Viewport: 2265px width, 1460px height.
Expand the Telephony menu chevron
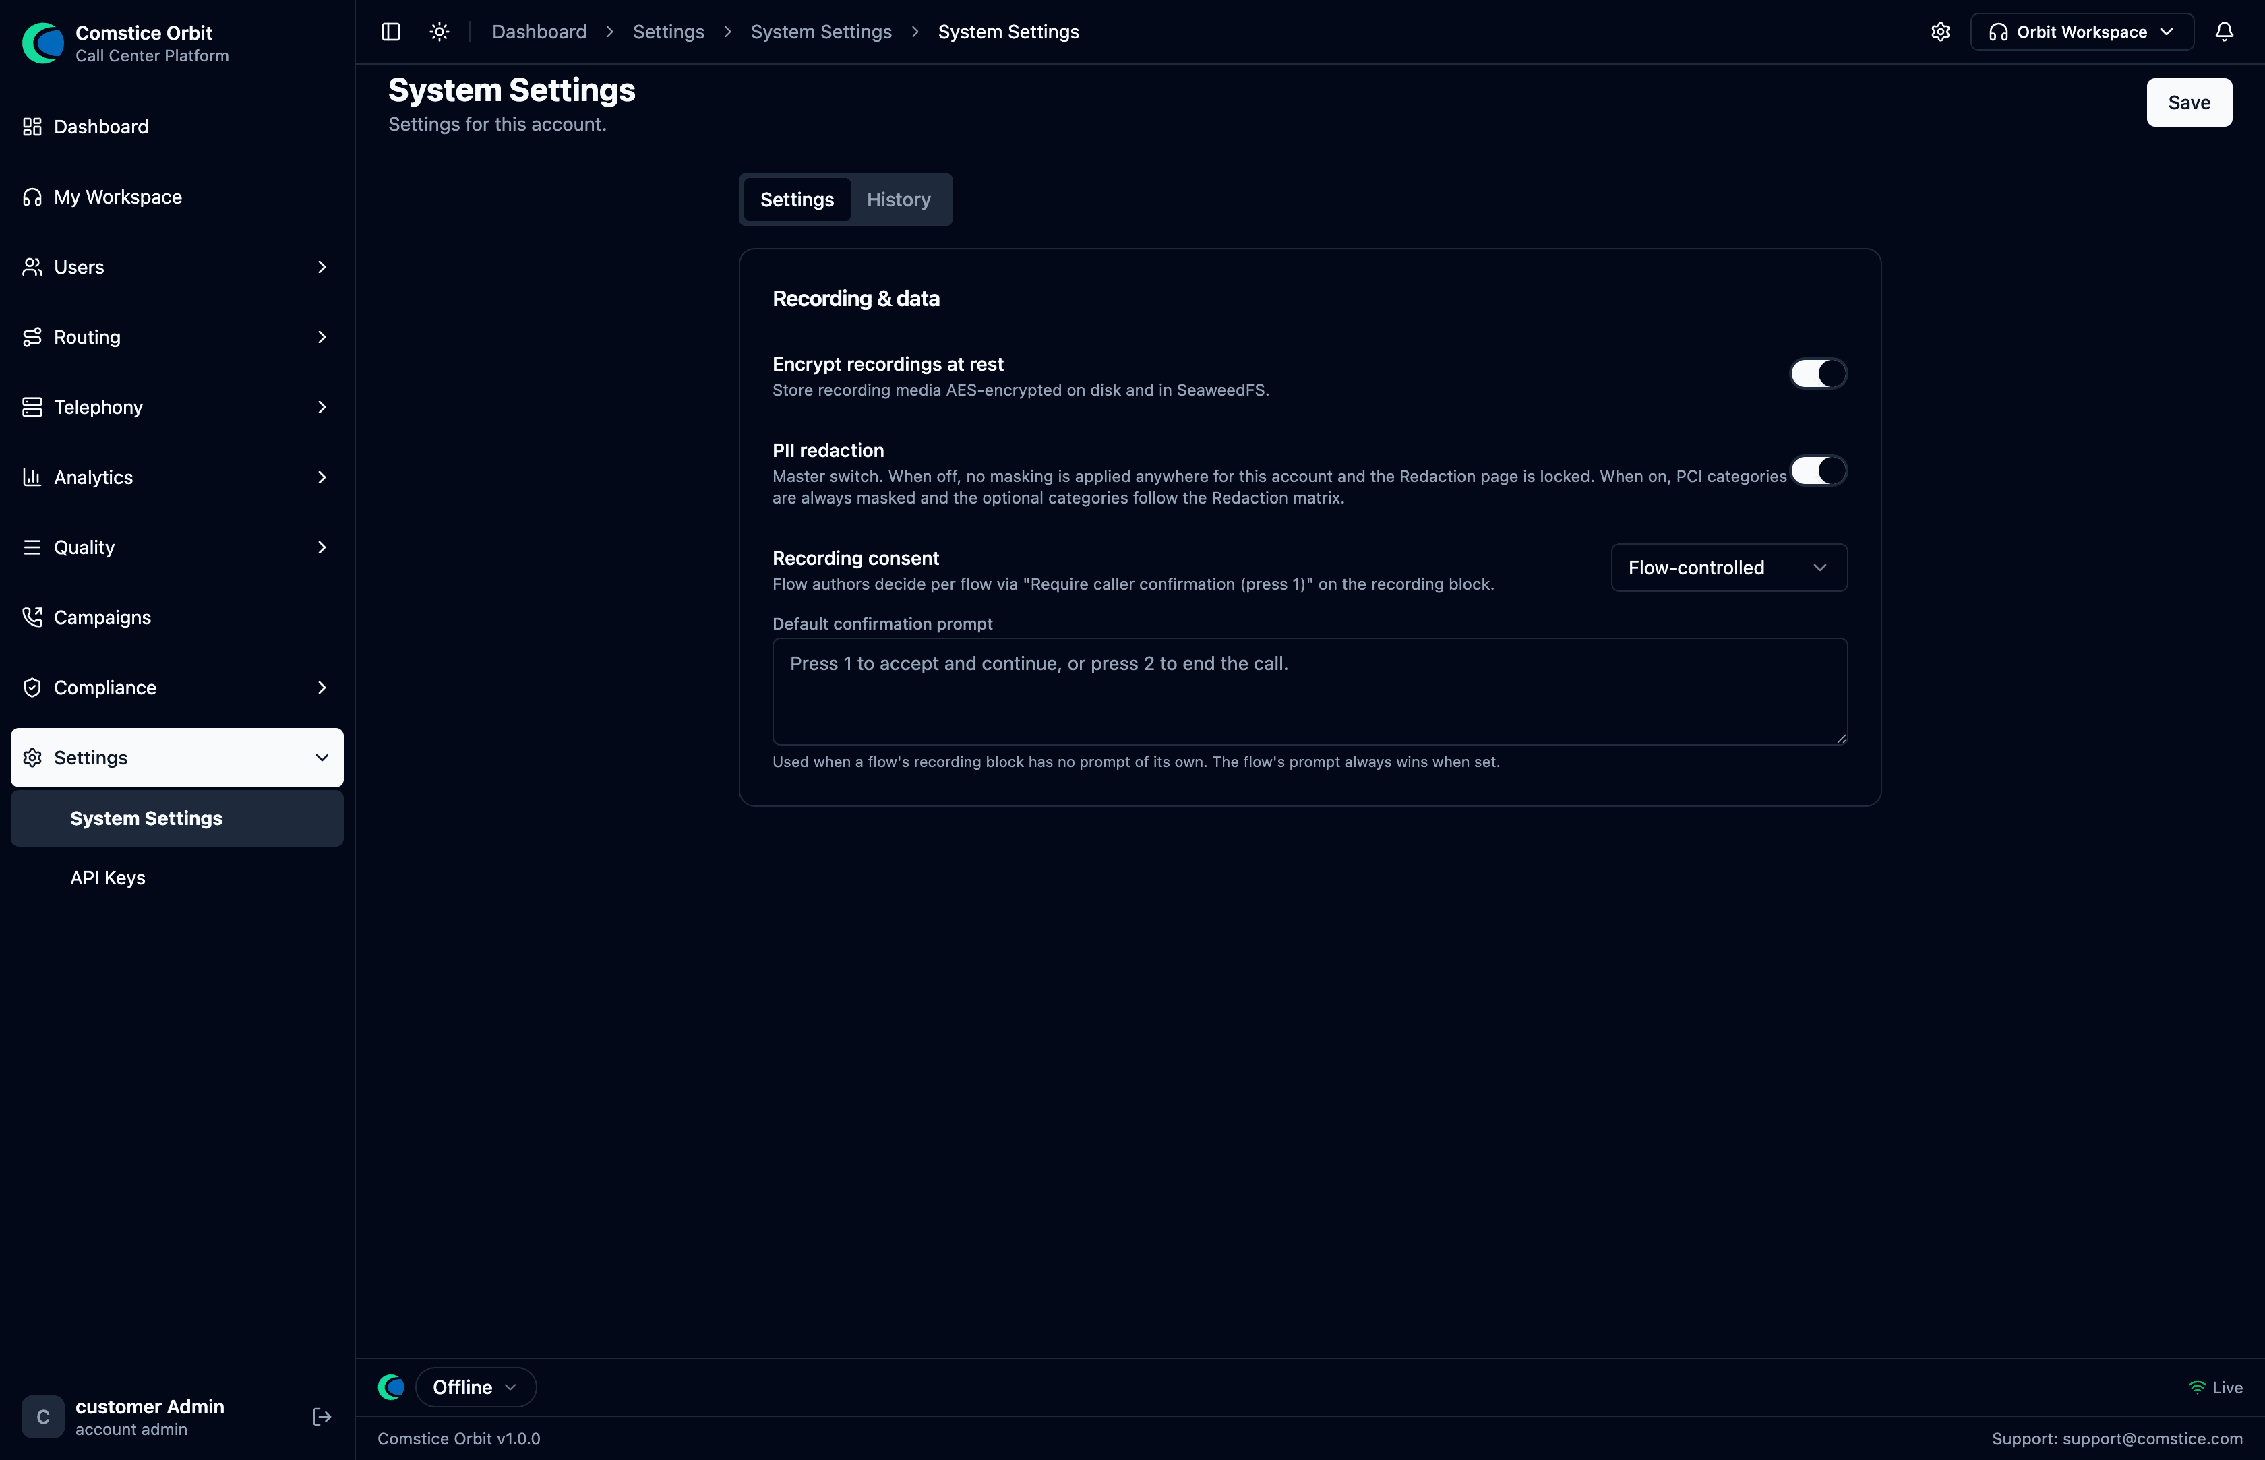tap(322, 408)
